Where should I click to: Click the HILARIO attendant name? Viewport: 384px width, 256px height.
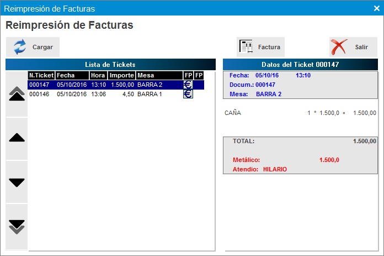pos(275,169)
